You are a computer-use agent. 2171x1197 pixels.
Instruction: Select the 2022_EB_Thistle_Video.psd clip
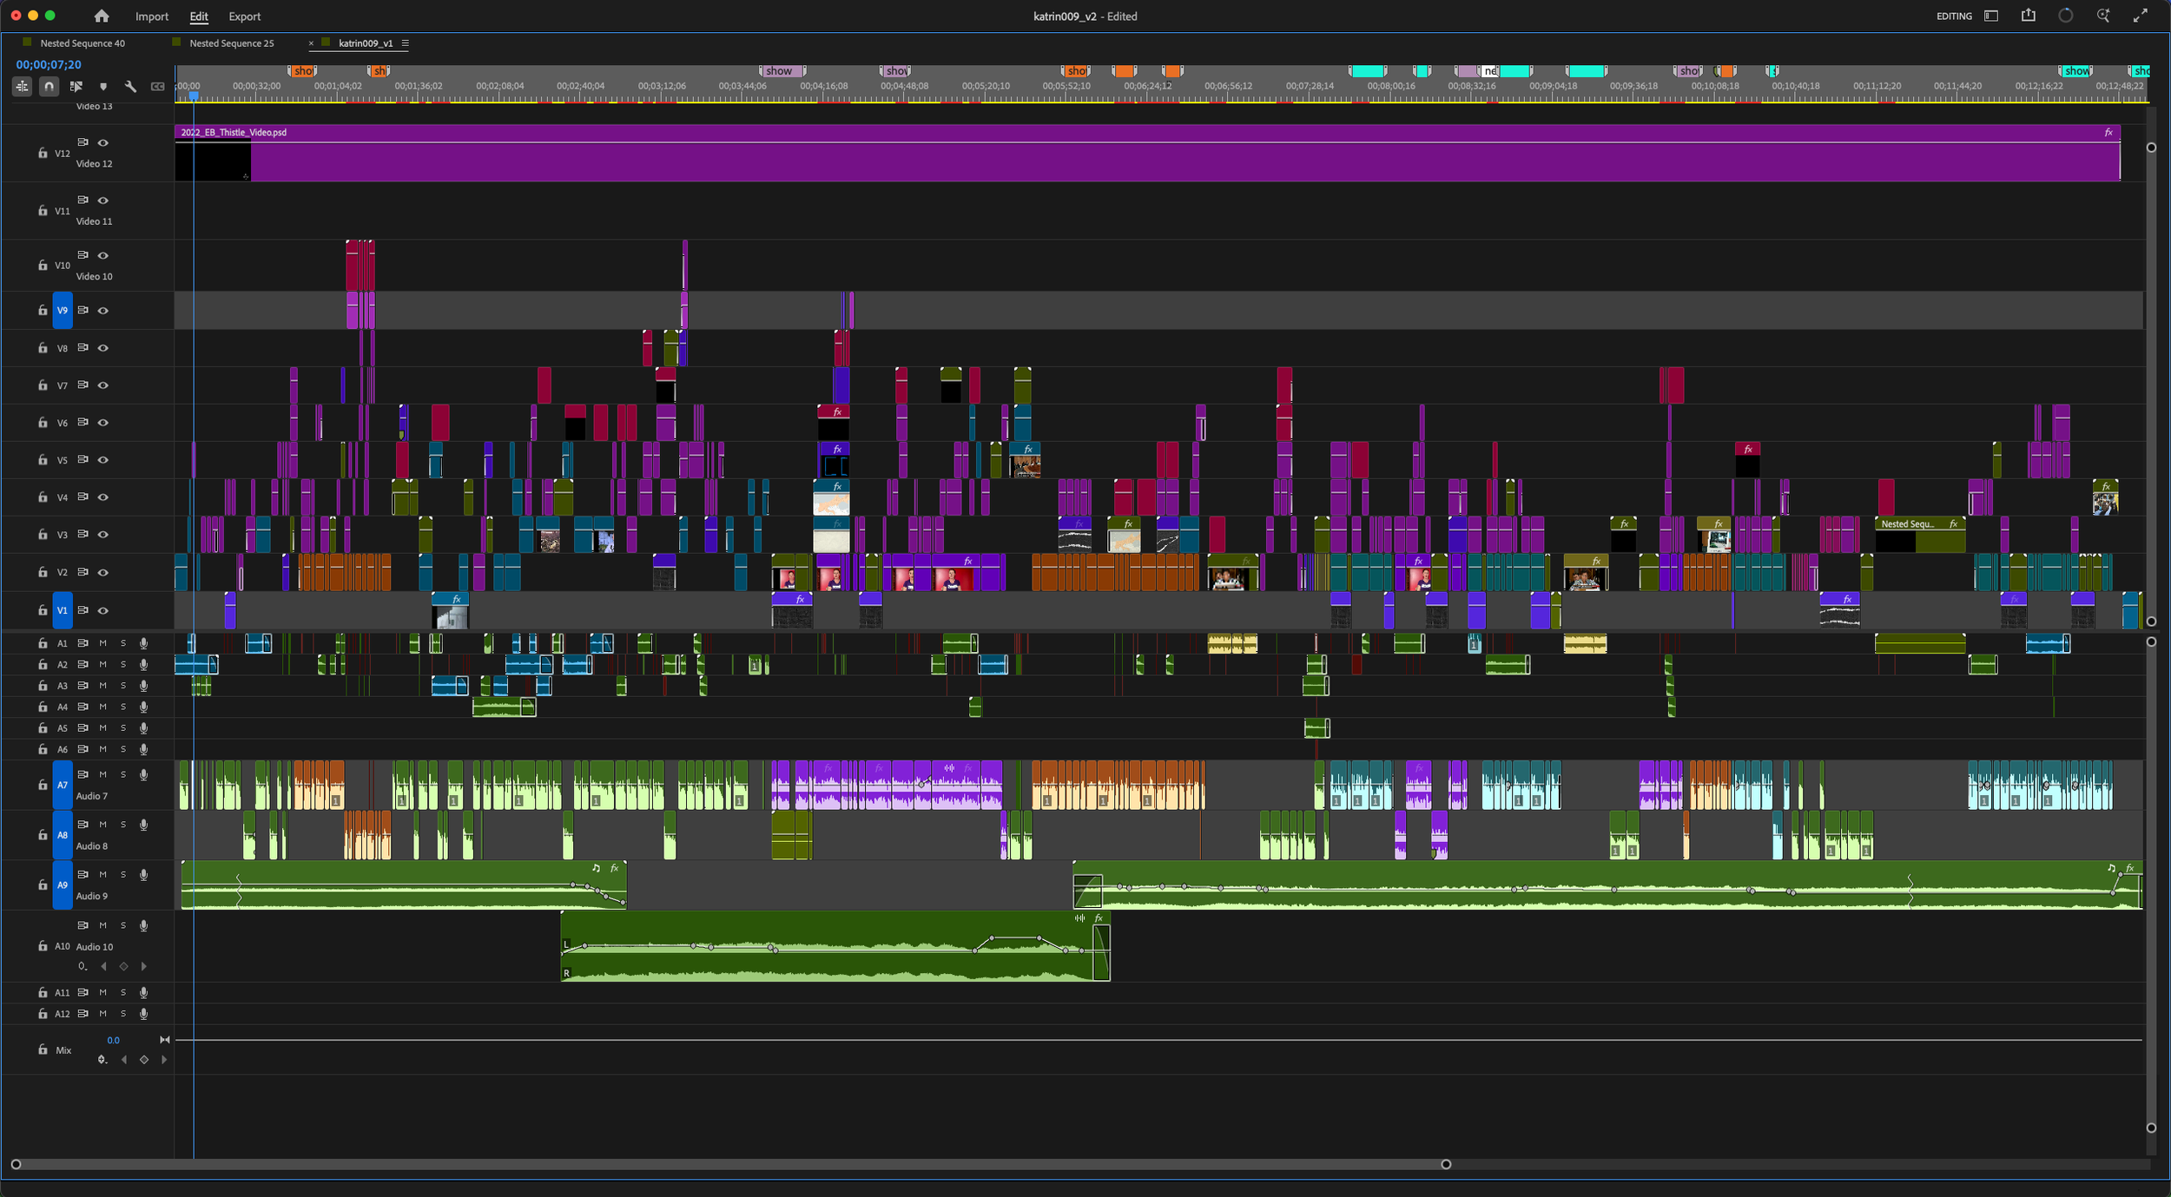coord(1129,161)
